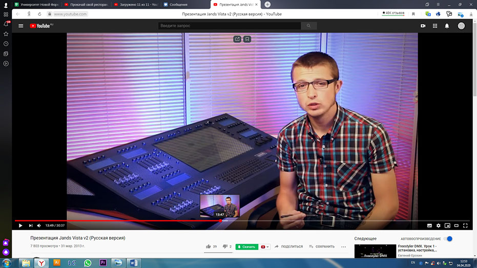Click the Поделиться share button

[288, 247]
